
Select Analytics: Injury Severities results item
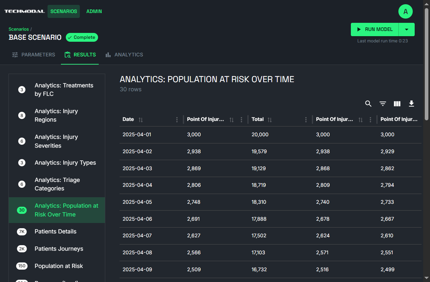(56, 141)
